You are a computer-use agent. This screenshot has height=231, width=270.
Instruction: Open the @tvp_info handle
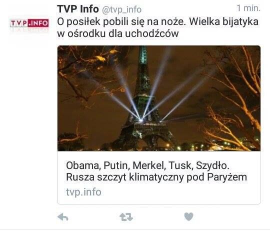[121, 9]
